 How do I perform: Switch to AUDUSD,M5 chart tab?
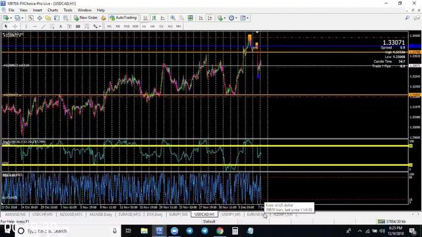coord(15,215)
